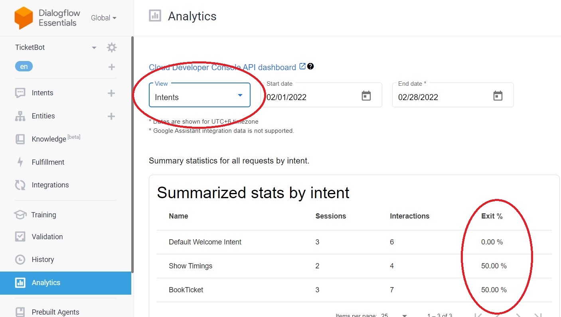Click the Analytics help question mark

tap(310, 66)
